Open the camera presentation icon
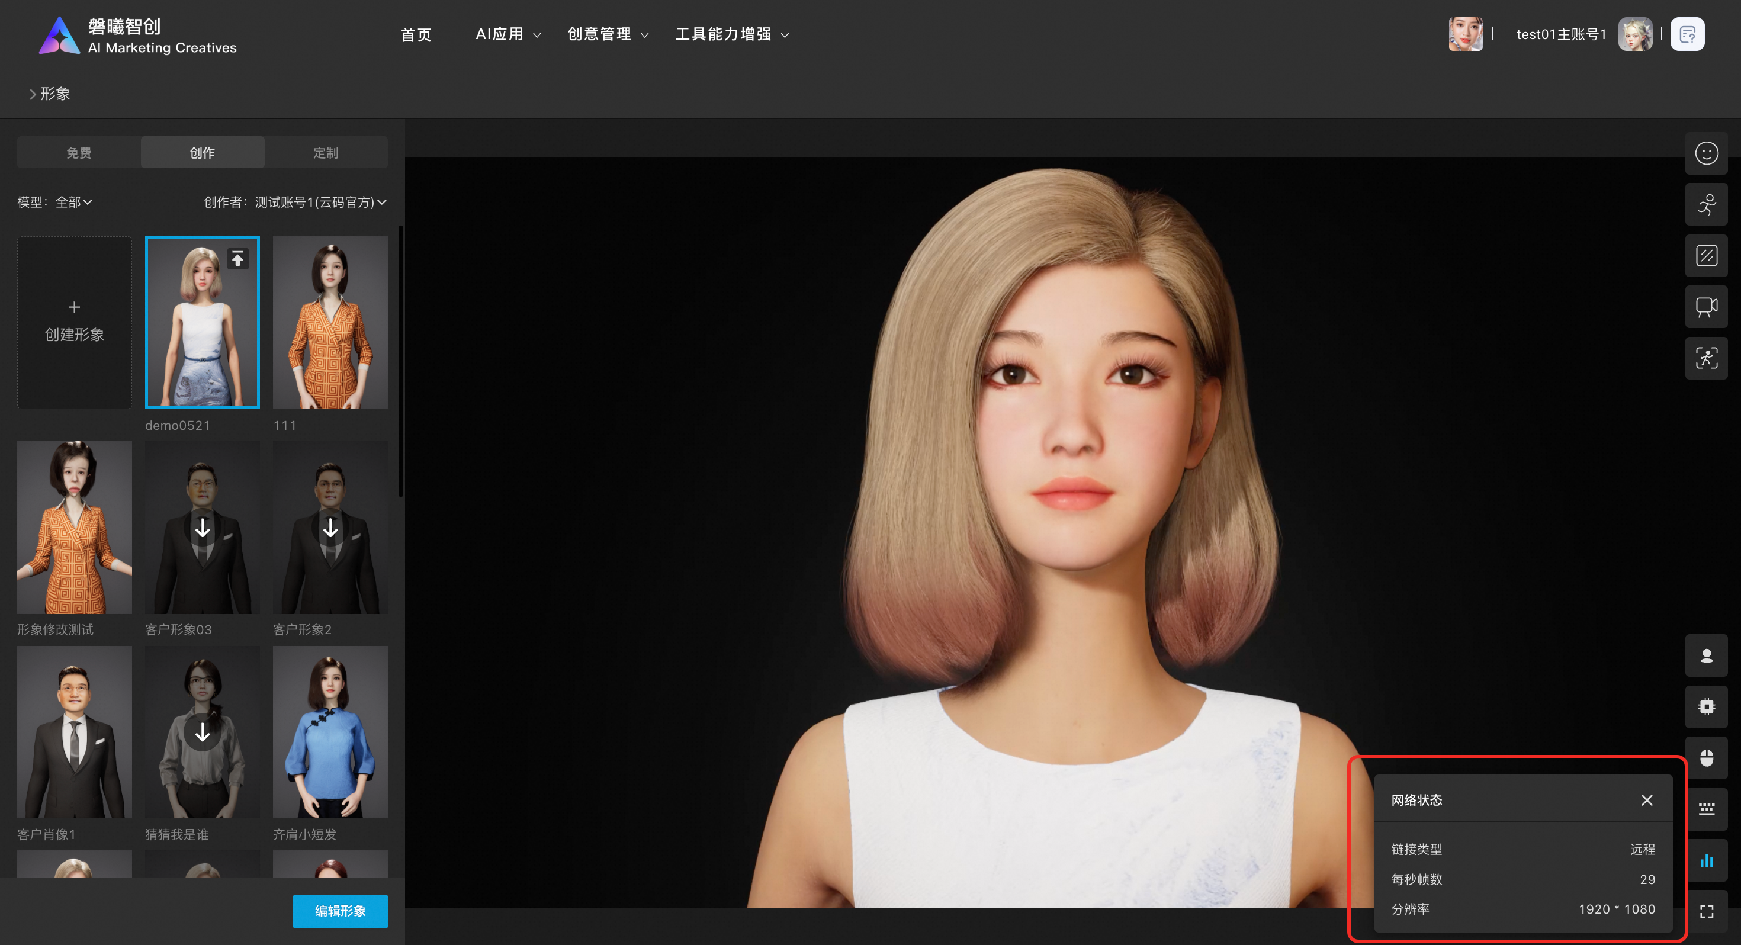This screenshot has width=1741, height=945. coord(1706,307)
